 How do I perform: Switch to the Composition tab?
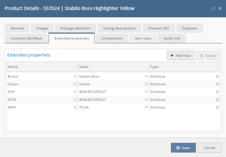(x=112, y=38)
